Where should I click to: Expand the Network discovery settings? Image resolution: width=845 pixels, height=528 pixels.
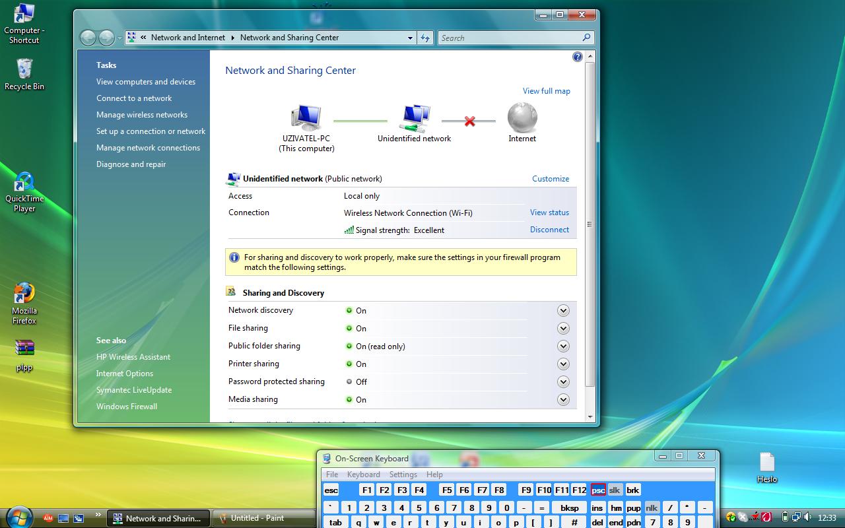pos(563,310)
